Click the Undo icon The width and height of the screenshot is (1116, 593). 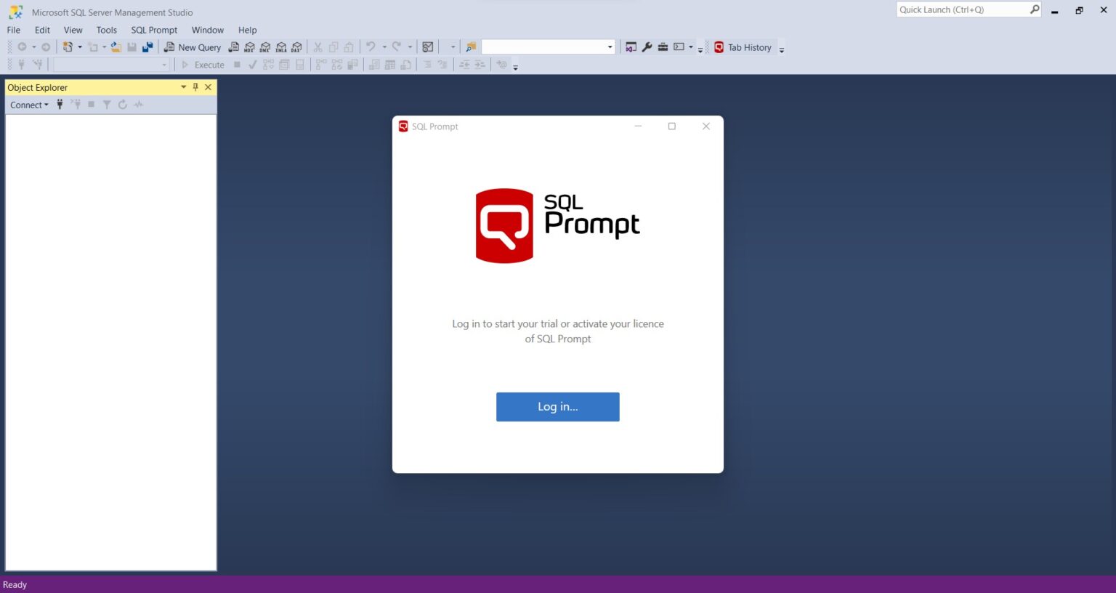[x=371, y=47]
